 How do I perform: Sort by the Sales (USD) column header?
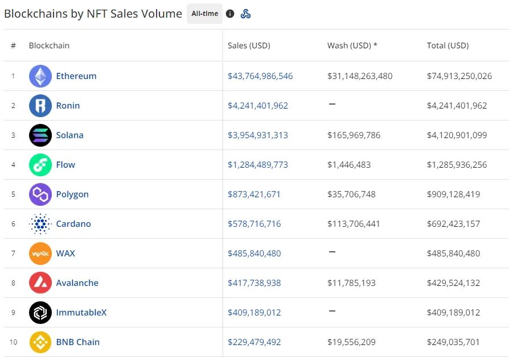(x=249, y=45)
